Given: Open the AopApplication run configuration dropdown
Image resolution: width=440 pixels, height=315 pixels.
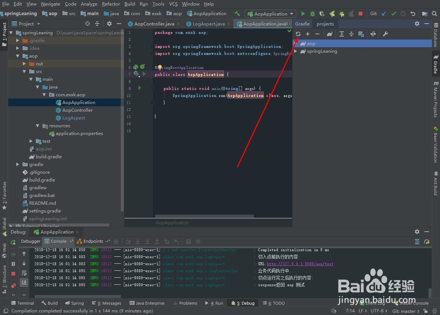Looking at the screenshot, I should tap(271, 14).
